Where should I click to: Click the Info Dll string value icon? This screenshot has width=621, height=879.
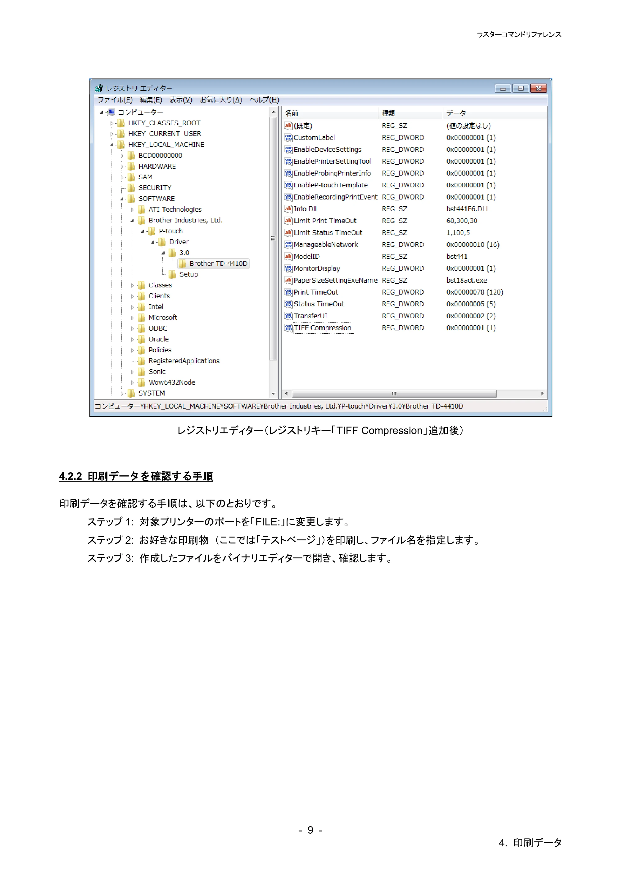click(x=288, y=209)
